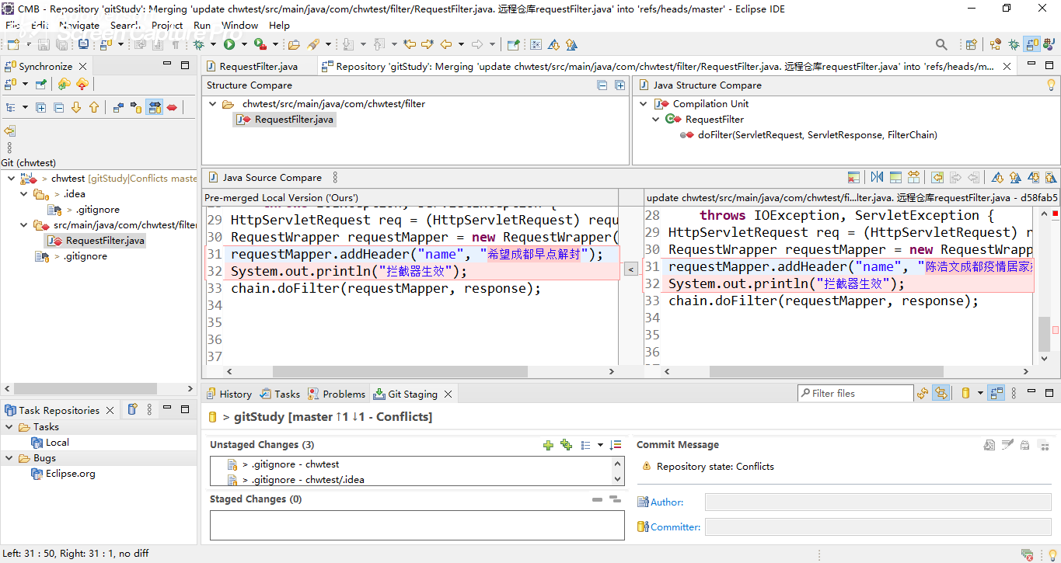Screen dimensions: 1061x563
Task: Push changes in the Synchronize view
Action: point(82,85)
